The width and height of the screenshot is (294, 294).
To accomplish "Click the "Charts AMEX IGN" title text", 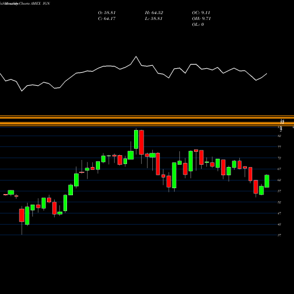I will tap(35, 4).
